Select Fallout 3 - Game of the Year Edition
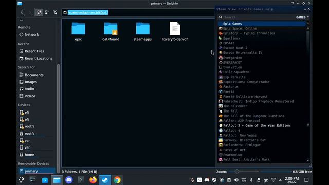This screenshot has height=185, width=329. point(257,125)
